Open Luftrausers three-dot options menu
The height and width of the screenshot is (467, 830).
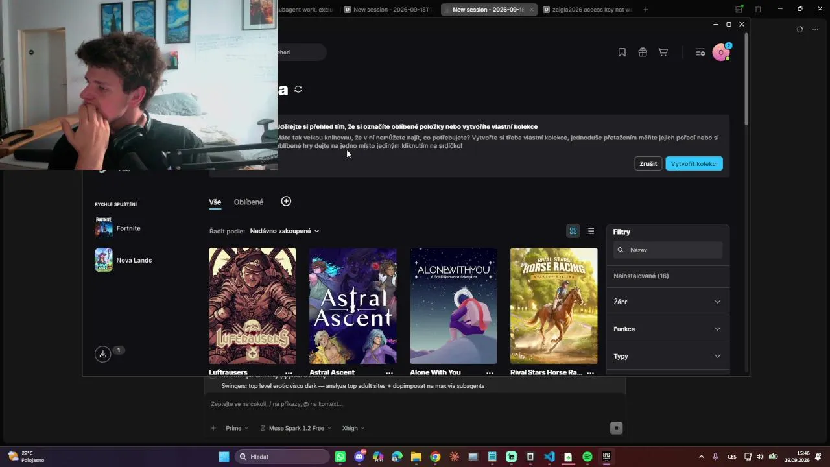(289, 373)
